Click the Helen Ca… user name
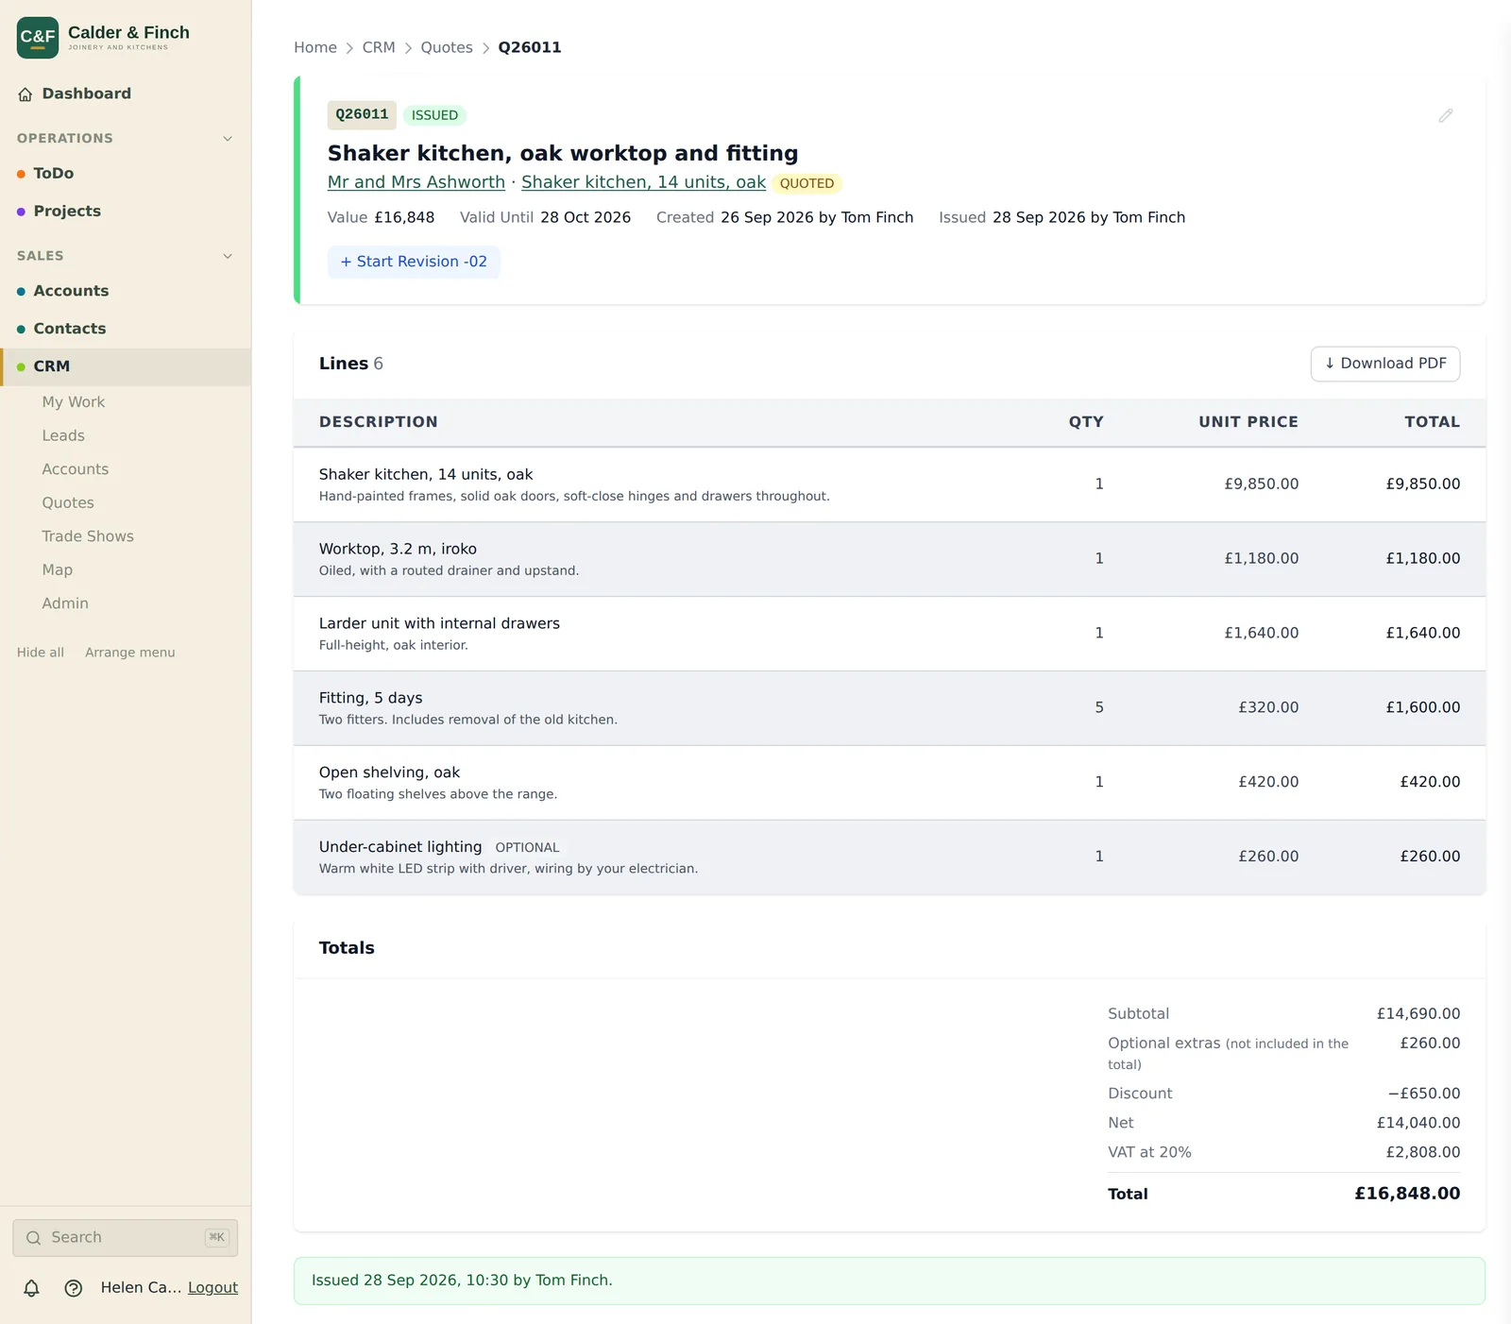The height and width of the screenshot is (1324, 1511). point(142,1288)
